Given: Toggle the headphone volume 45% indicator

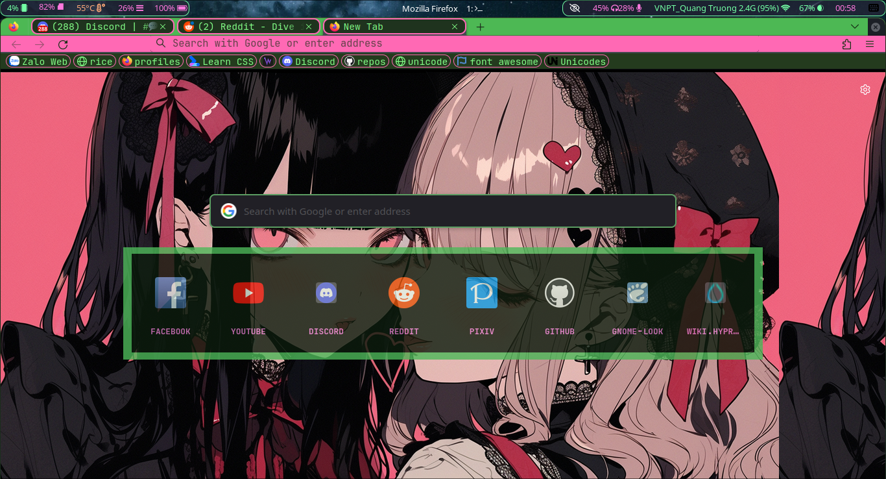Looking at the screenshot, I should coord(605,8).
